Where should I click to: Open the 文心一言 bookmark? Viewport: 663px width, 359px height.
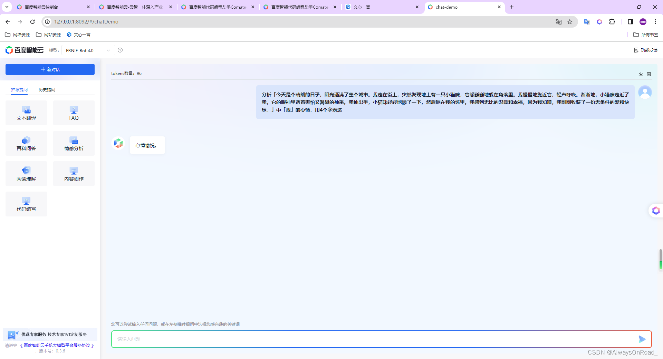coord(79,35)
